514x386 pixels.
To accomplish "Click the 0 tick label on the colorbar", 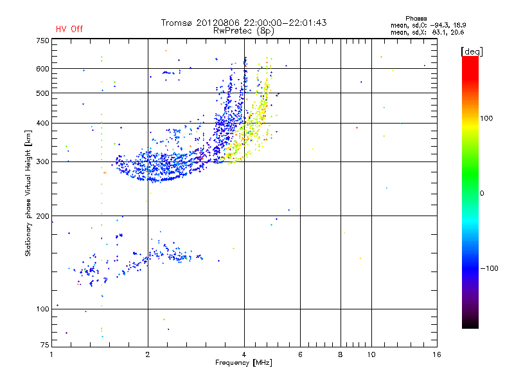I will 481,194.
